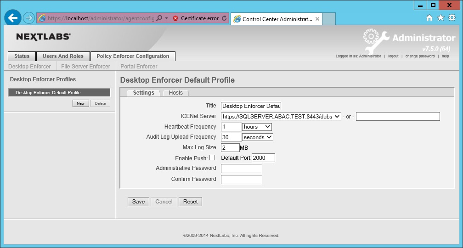Click the Default Port field

263,158
